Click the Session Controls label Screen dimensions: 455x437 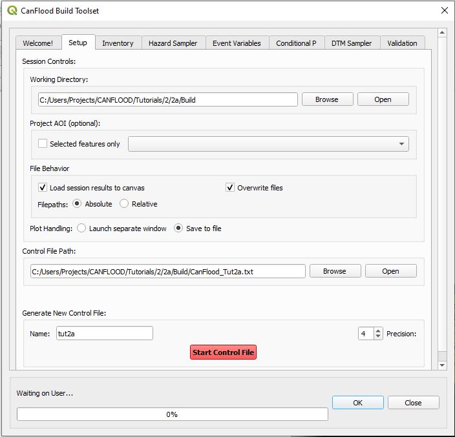coord(48,61)
